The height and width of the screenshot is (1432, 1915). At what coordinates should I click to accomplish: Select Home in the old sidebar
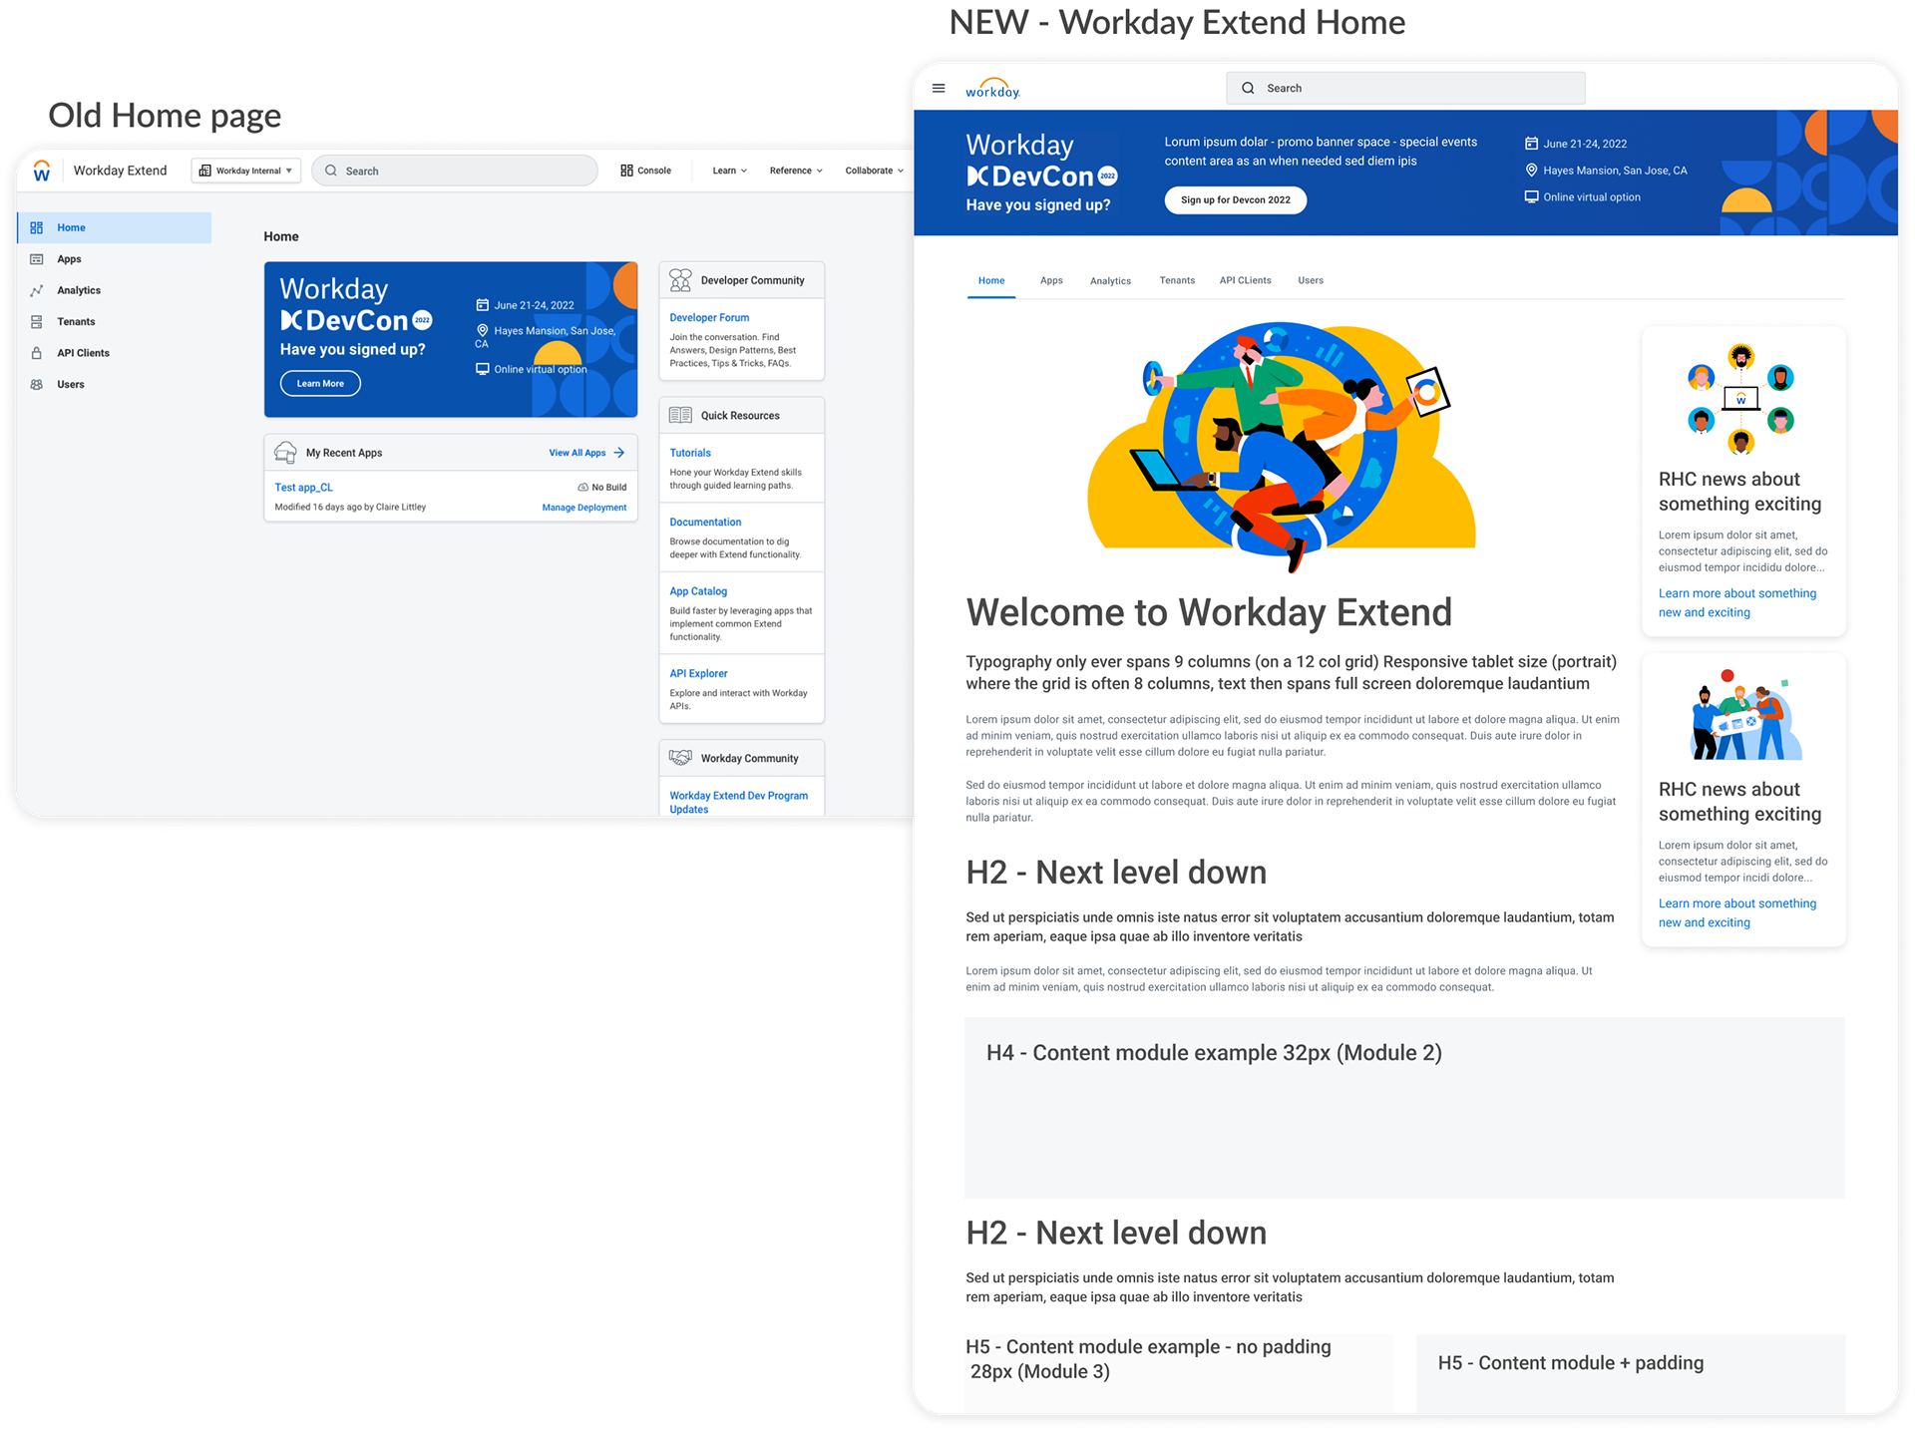click(115, 227)
